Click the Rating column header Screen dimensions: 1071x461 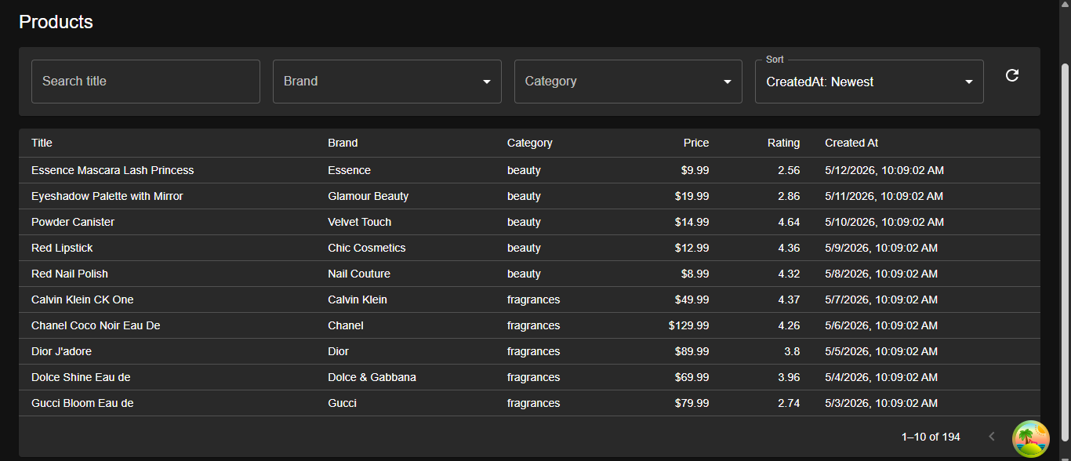coord(783,143)
